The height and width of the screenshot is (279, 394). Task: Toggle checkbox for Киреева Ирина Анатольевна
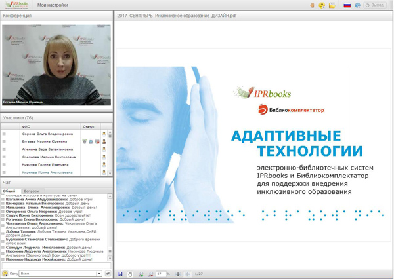(x=4, y=172)
